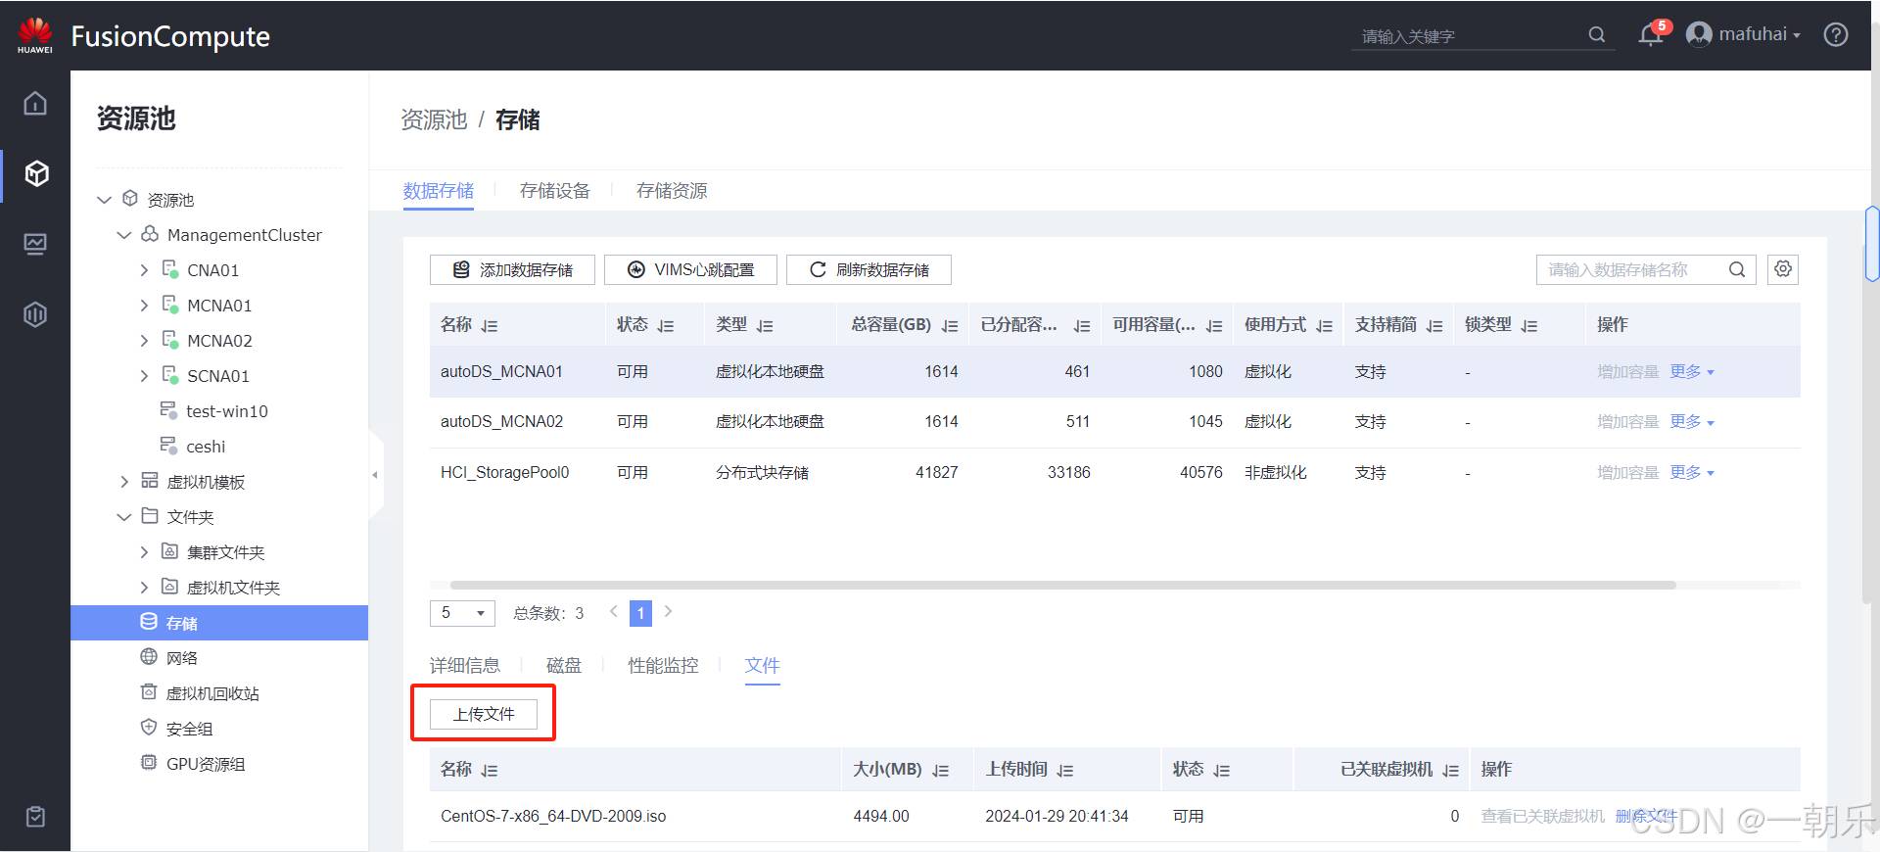
Task: Click the datastore table horizontal scrollbar
Action: tap(1062, 585)
